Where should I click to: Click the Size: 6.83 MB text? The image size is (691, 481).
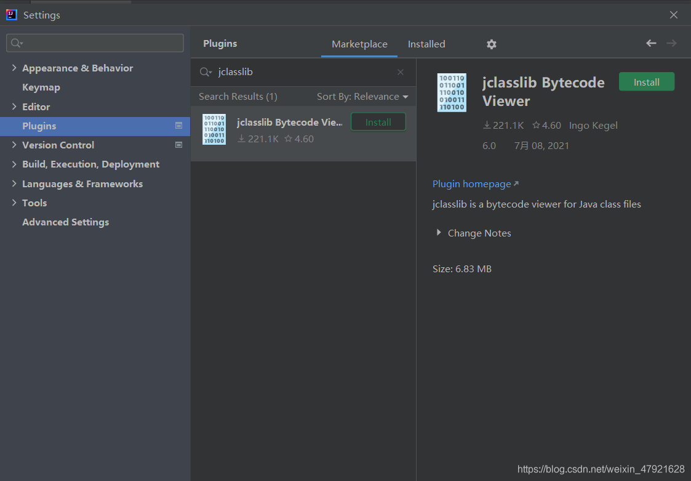point(462,269)
